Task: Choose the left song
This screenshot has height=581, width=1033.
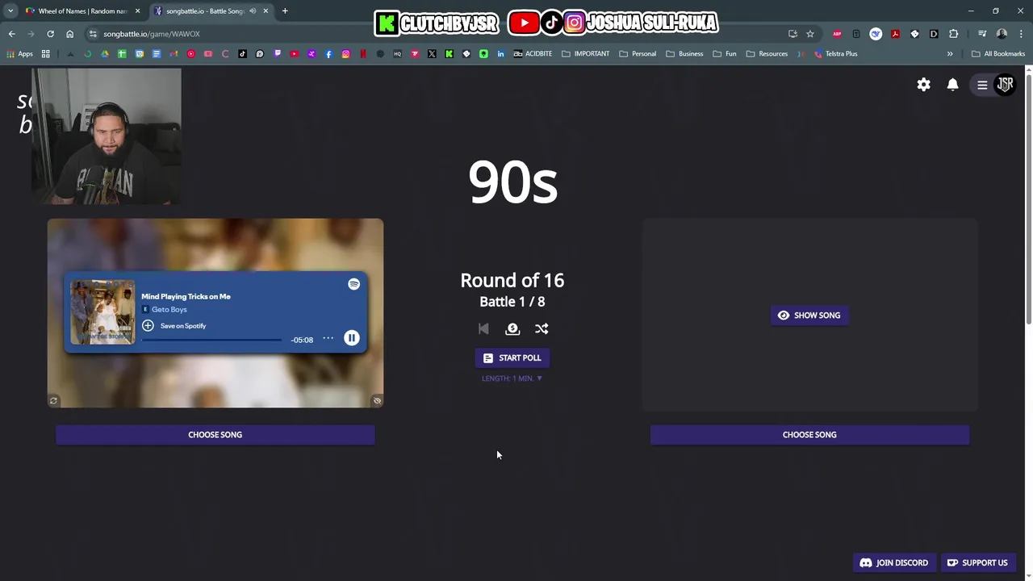Action: (215, 435)
